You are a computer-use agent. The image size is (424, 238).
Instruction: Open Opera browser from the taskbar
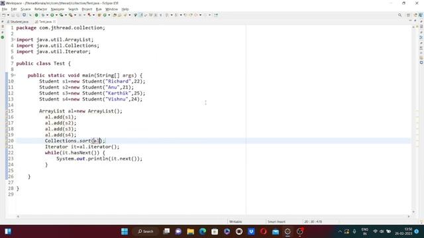[x=264, y=231]
